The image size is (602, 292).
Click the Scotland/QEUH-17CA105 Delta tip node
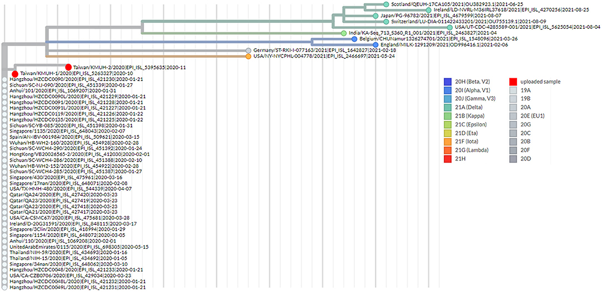pos(386,4)
